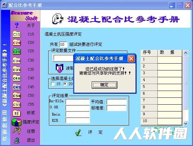Click the evaluation data file path field
Screen dimensions: 193x146
coord(63,58)
